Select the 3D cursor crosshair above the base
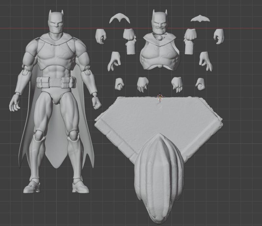 (160, 97)
